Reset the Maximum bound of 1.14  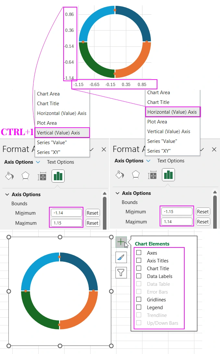click(x=202, y=222)
